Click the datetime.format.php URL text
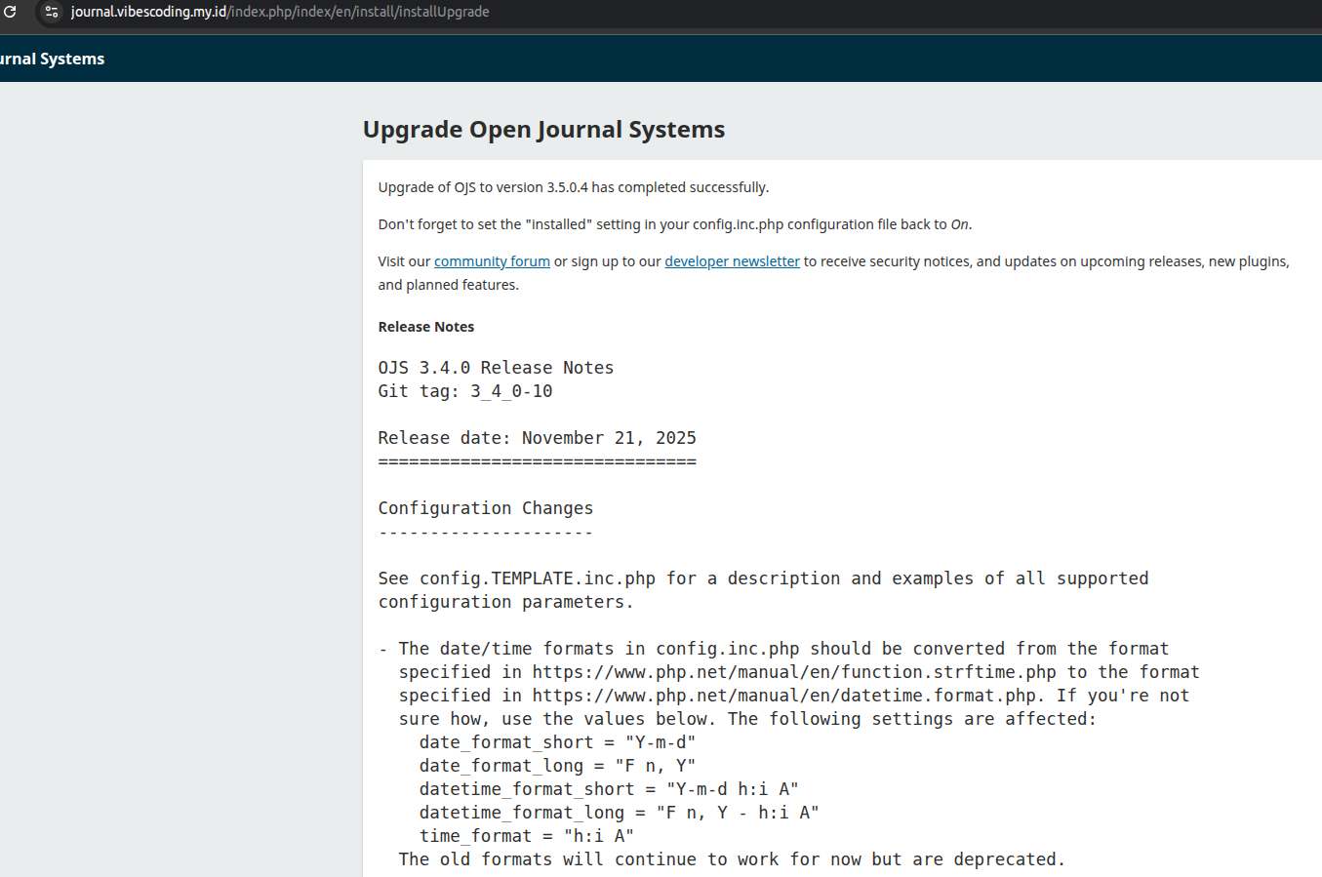 click(786, 696)
